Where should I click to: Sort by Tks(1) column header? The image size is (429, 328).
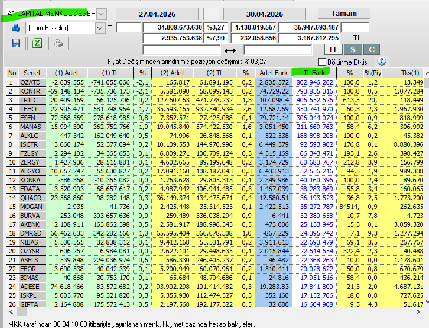coord(402,73)
